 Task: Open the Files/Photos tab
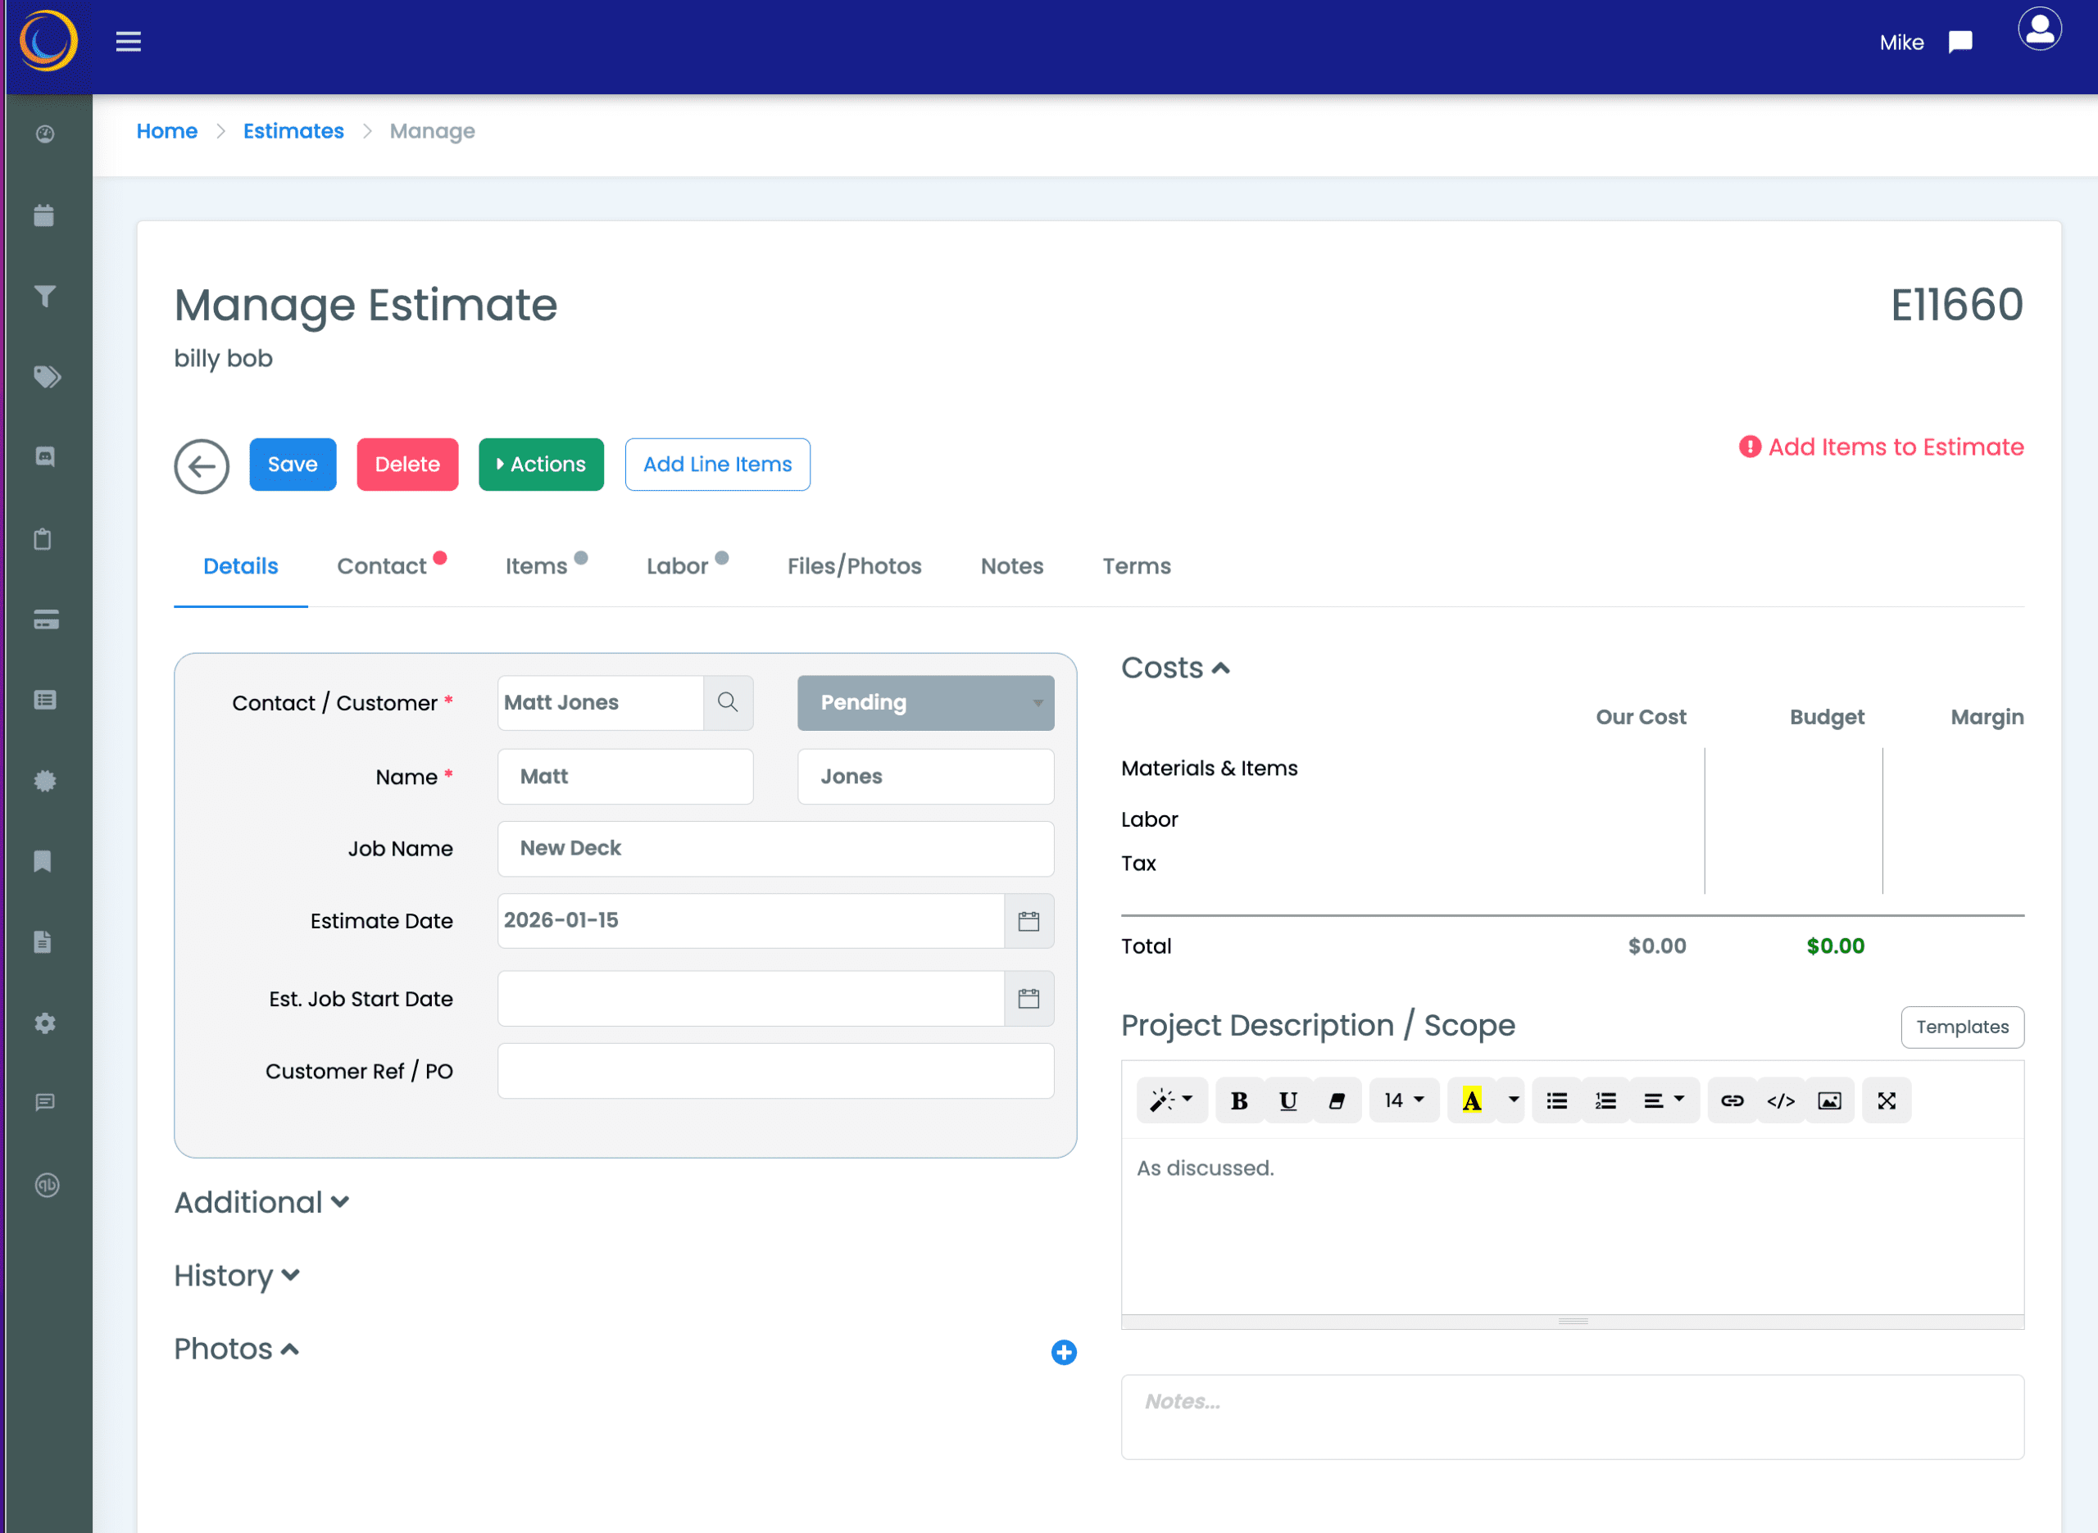click(x=854, y=566)
